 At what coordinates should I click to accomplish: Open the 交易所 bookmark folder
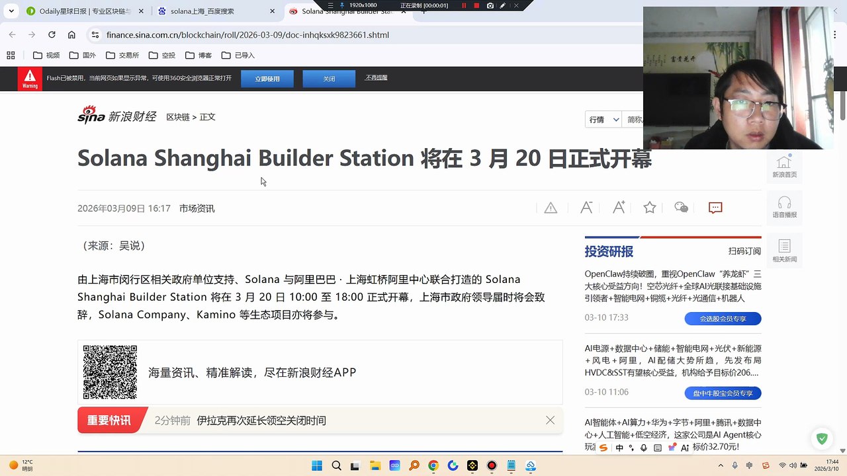pos(122,56)
